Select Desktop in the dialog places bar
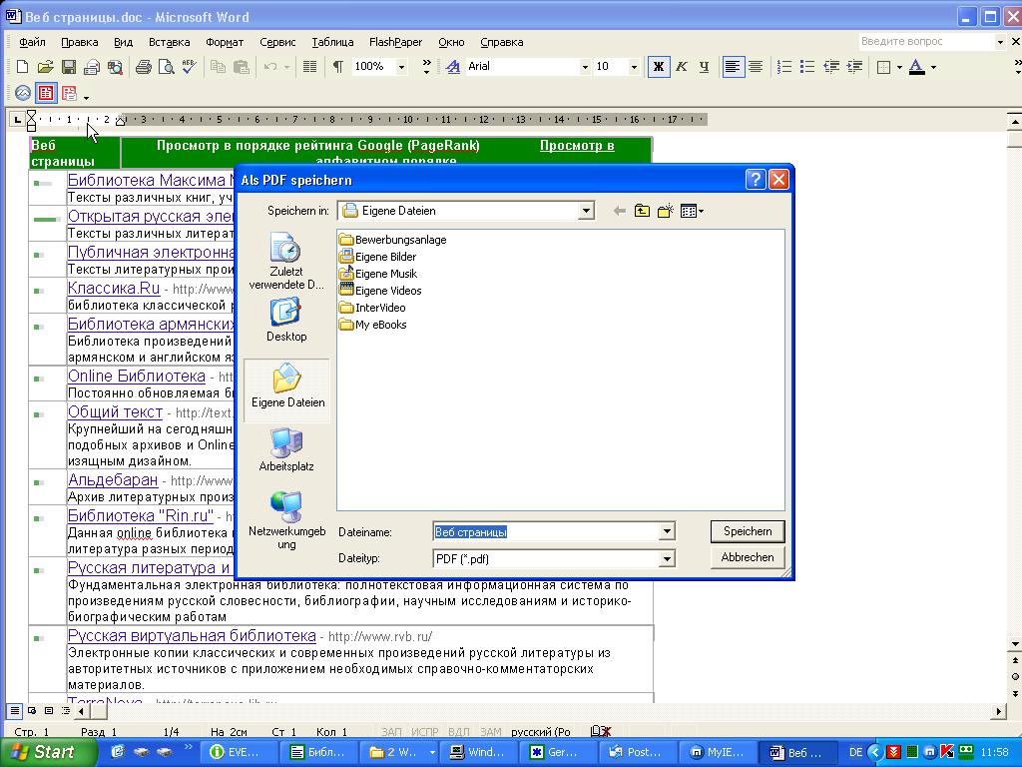 pyautogui.click(x=286, y=320)
